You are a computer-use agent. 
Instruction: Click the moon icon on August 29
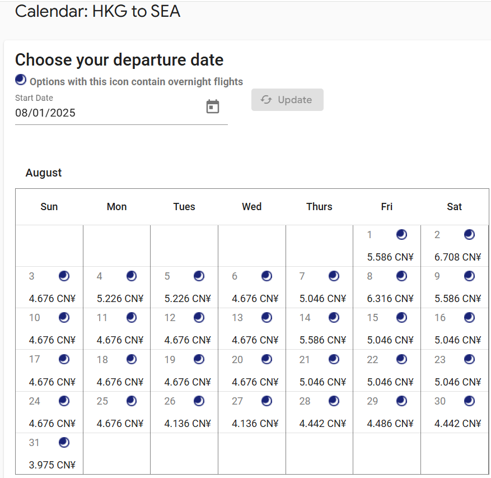(x=401, y=401)
